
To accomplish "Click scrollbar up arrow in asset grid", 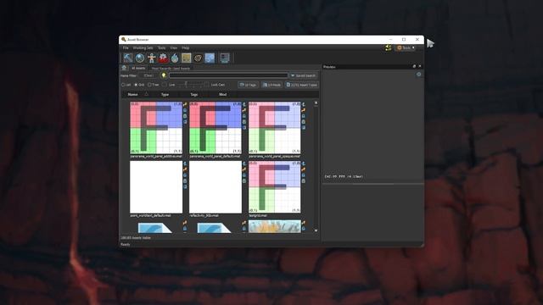I will 316,103.
